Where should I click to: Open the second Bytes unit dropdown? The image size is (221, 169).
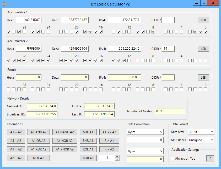(145, 151)
